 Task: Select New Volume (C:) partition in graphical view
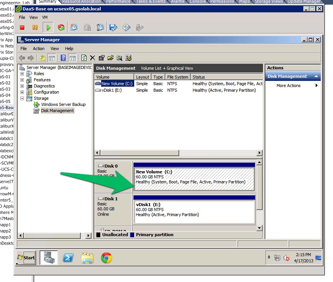click(194, 177)
